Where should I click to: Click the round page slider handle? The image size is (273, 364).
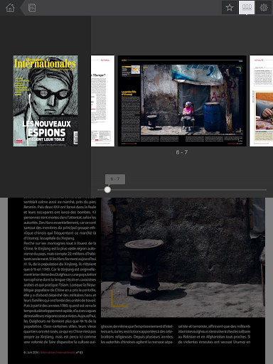click(x=107, y=190)
